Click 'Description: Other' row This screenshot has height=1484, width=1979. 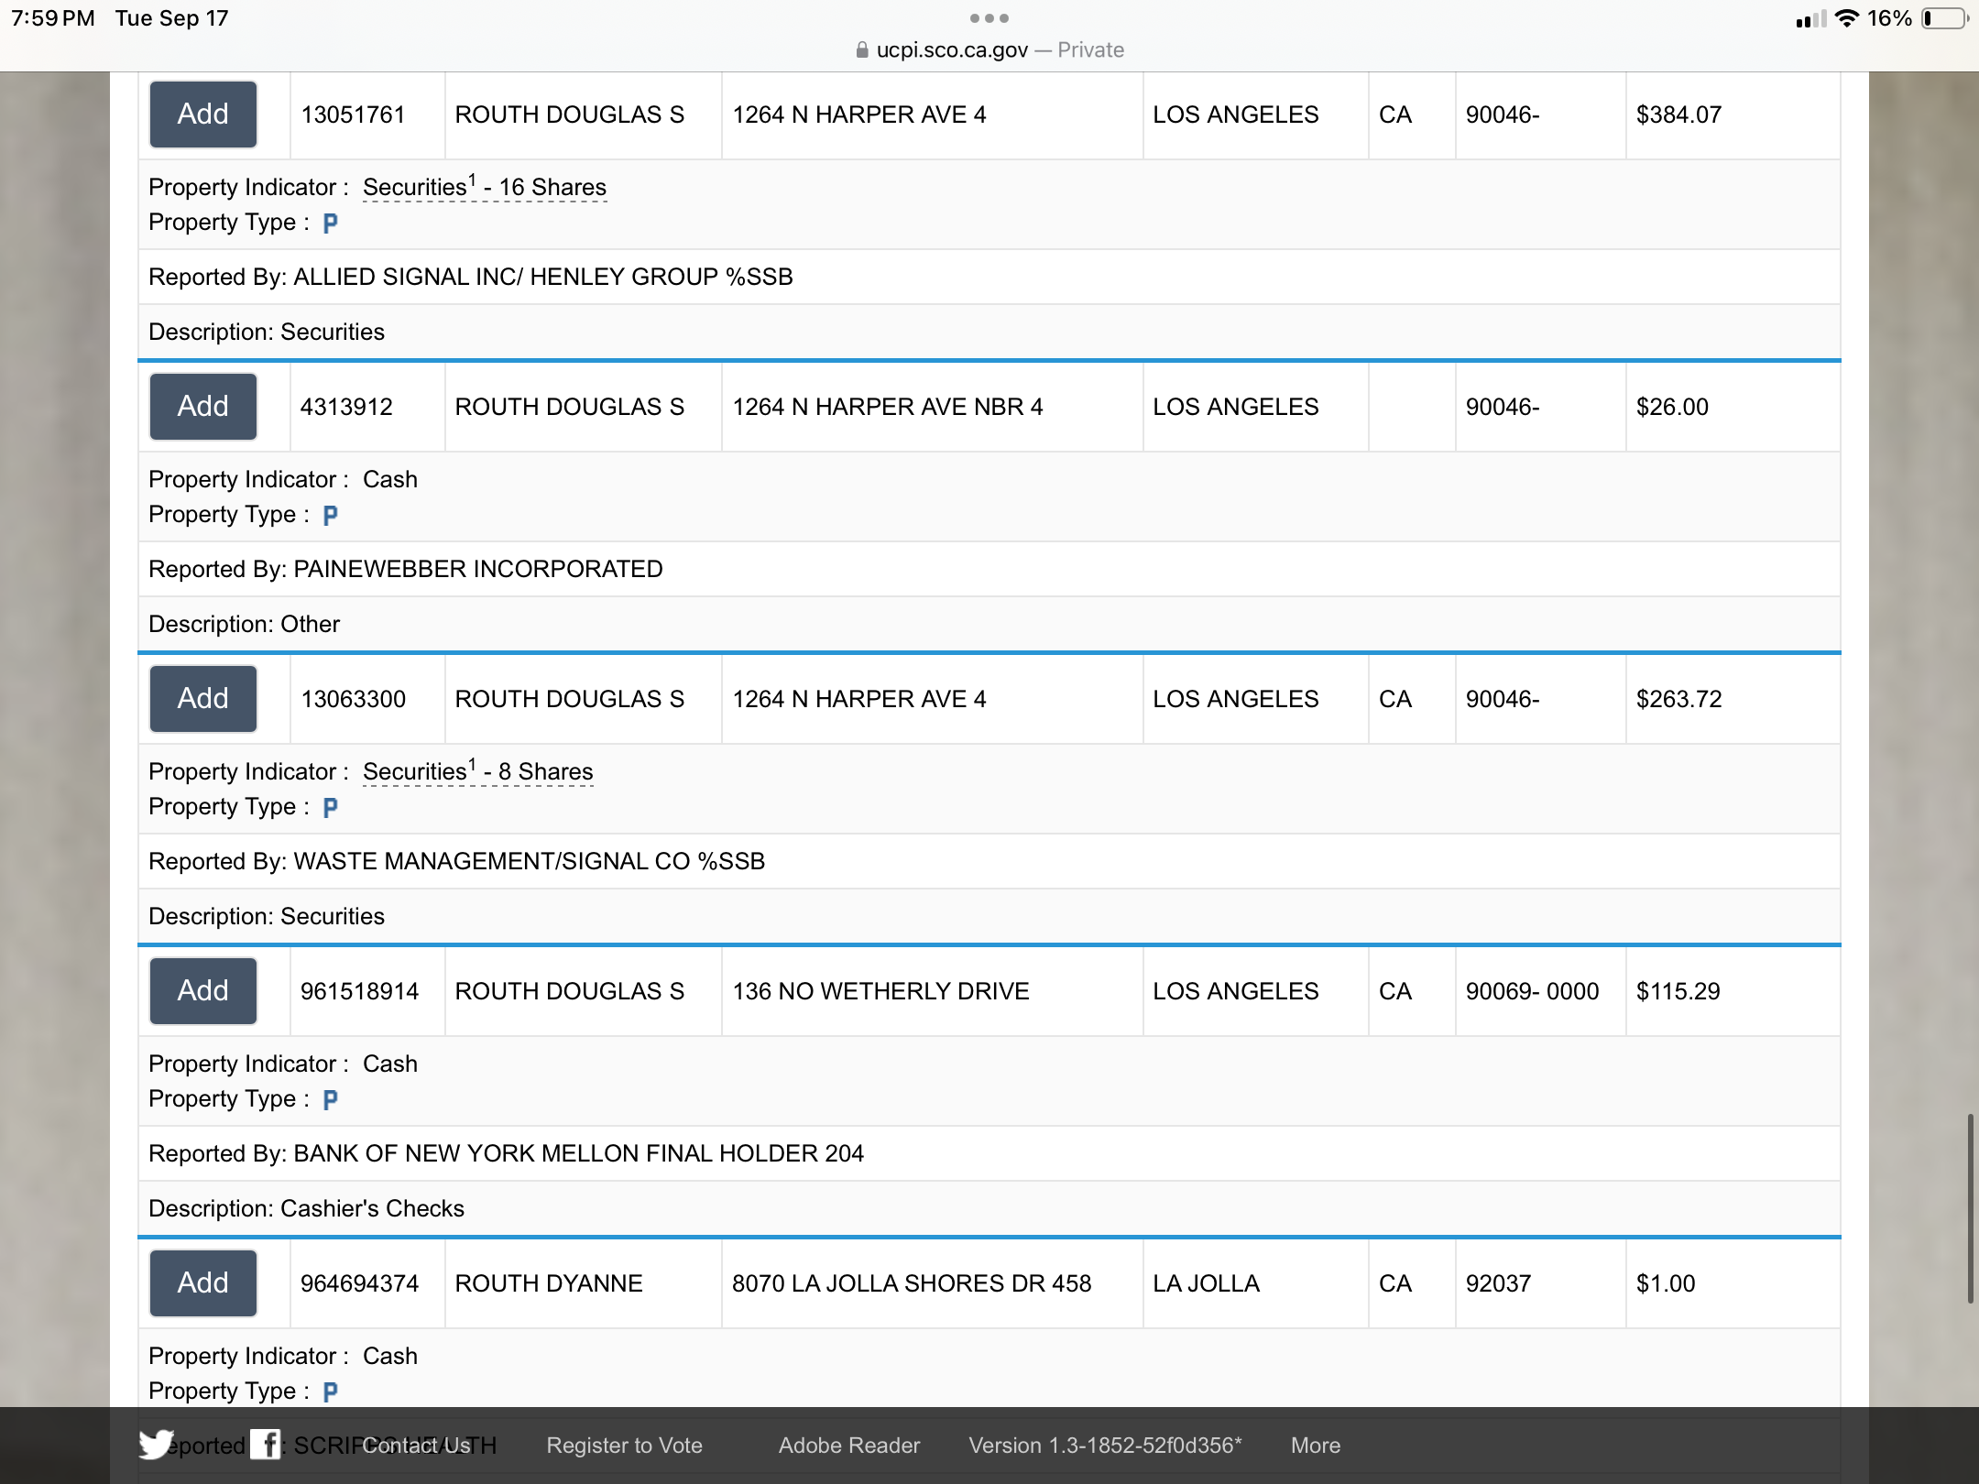pos(989,624)
